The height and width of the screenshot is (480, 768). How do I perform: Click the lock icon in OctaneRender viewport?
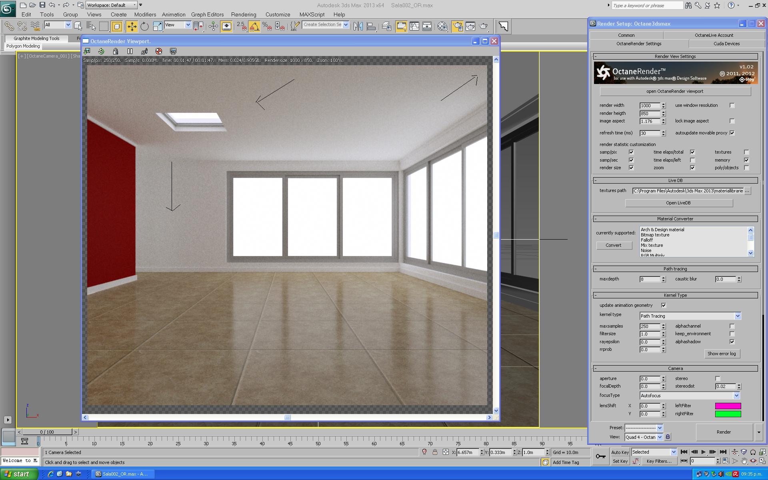click(x=116, y=51)
